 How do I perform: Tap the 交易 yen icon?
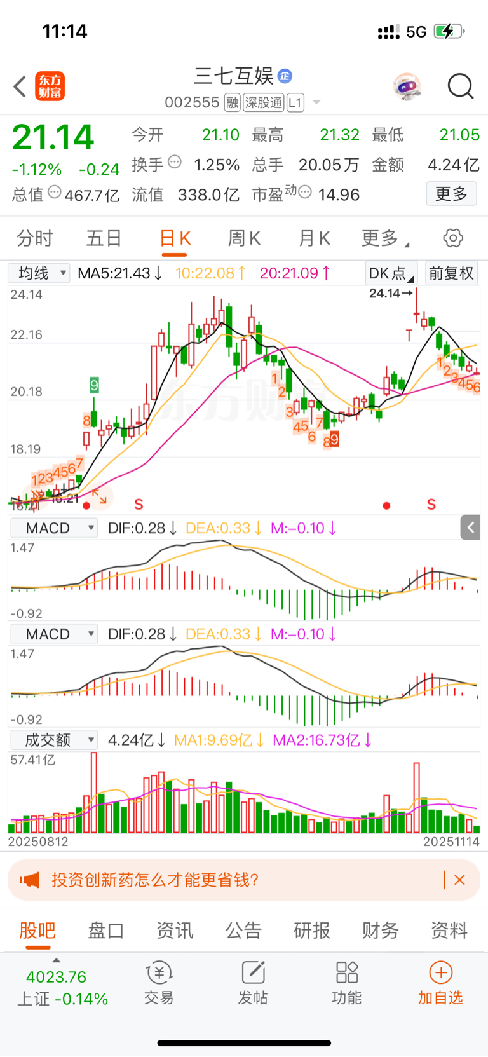(159, 972)
